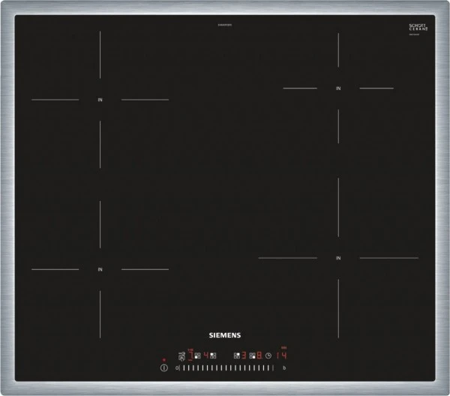
Task: Tap the SIEMENS logo
Action: point(225,337)
